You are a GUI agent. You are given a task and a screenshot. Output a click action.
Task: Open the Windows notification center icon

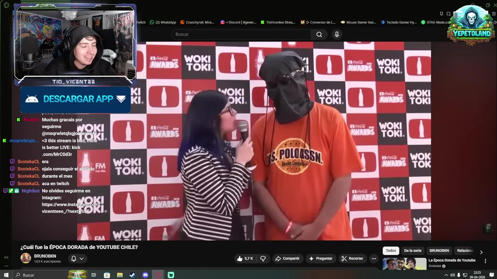(492, 275)
